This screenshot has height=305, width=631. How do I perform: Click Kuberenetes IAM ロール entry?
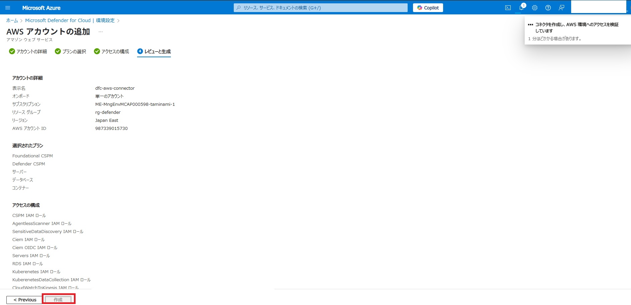click(x=36, y=272)
